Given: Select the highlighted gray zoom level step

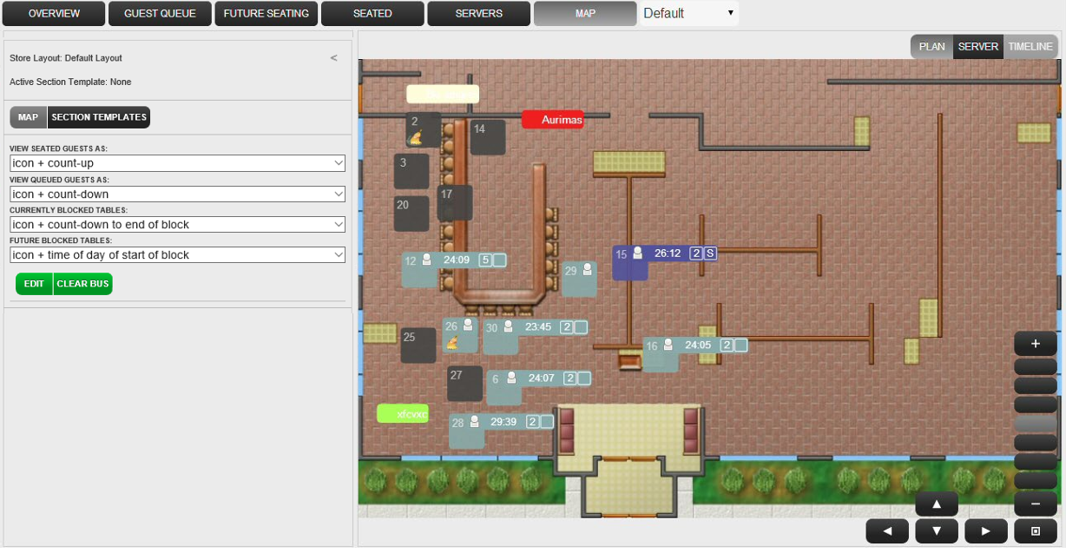Looking at the screenshot, I should point(1035,424).
